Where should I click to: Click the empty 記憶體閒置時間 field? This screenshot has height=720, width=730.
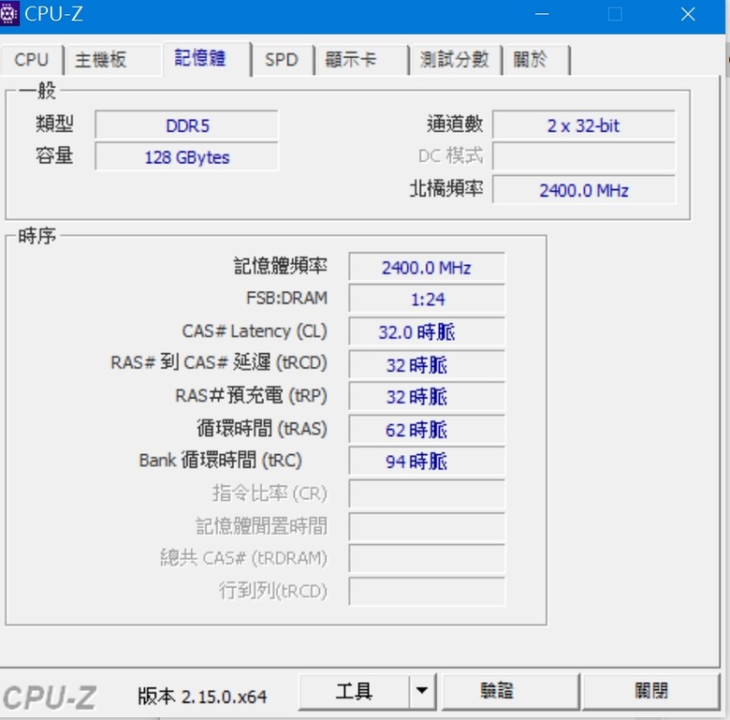[427, 527]
